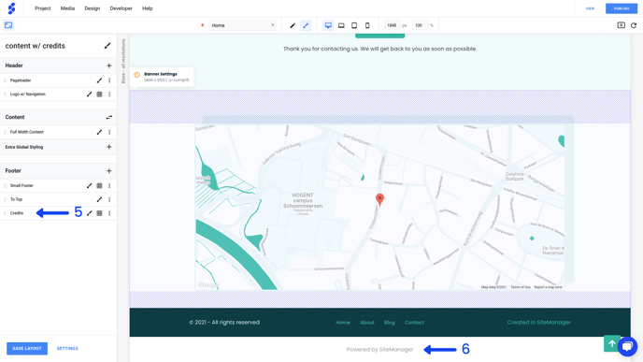Click the Blog footer link
The width and height of the screenshot is (643, 362).
tap(390, 323)
